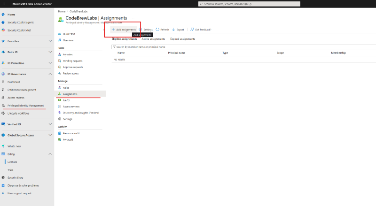Click the ID Protection icon
The width and height of the screenshot is (376, 206).
pos(3,63)
